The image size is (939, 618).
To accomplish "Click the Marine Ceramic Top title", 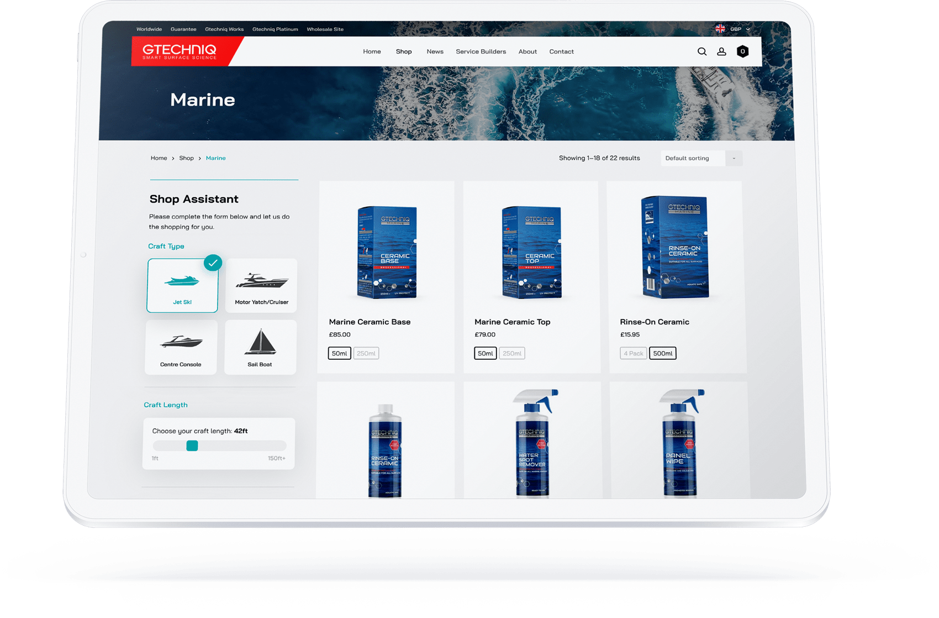I will tap(512, 322).
